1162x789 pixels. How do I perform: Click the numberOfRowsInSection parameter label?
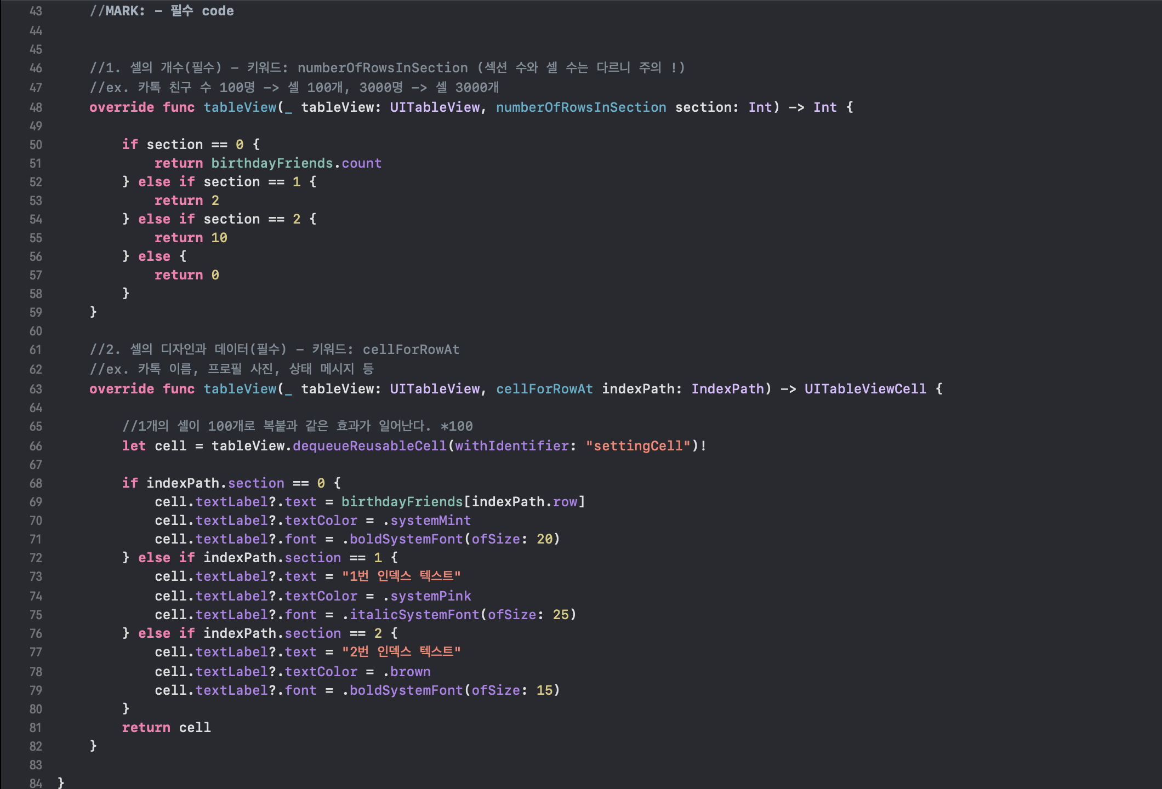(581, 107)
